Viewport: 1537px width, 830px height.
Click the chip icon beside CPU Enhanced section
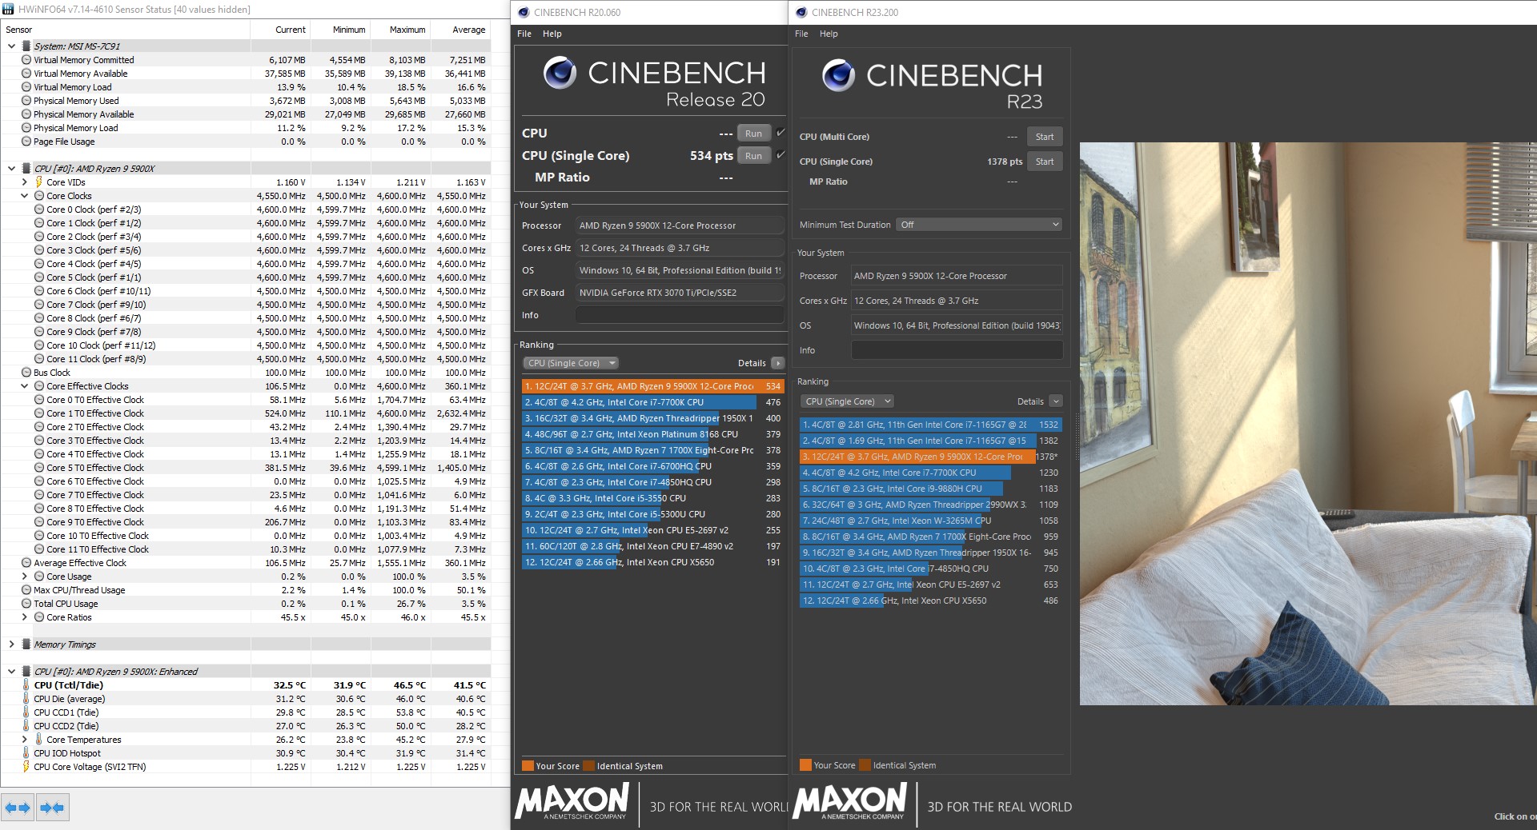tap(26, 672)
